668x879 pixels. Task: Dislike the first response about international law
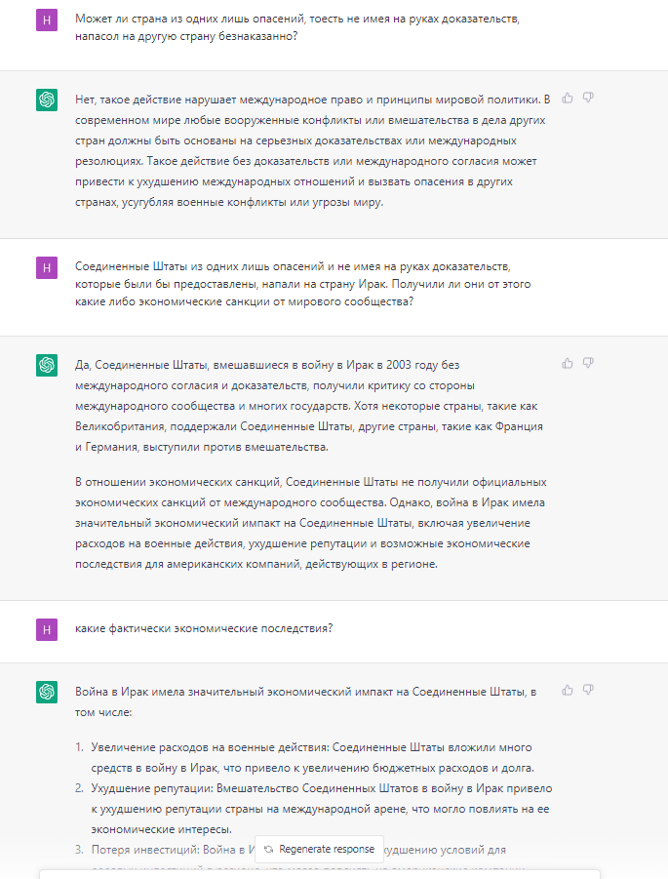click(x=588, y=98)
